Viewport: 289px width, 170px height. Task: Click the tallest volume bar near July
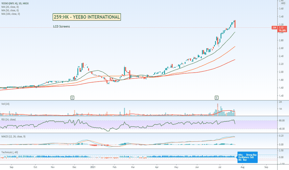(x=218, y=109)
